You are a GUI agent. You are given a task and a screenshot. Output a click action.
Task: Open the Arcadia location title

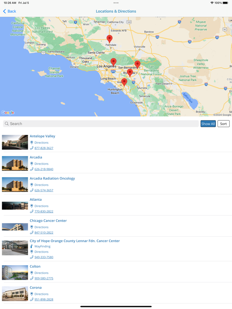36,157
